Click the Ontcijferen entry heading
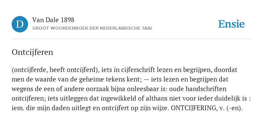Screen dimensions: 263x131 pos(33,52)
